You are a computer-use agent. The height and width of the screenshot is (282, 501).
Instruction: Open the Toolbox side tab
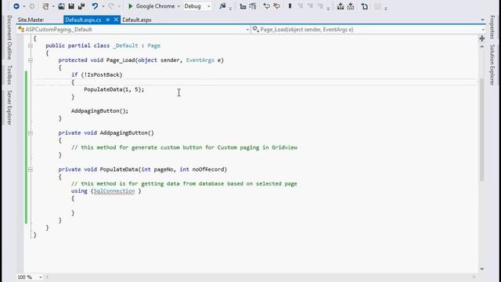[x=9, y=75]
